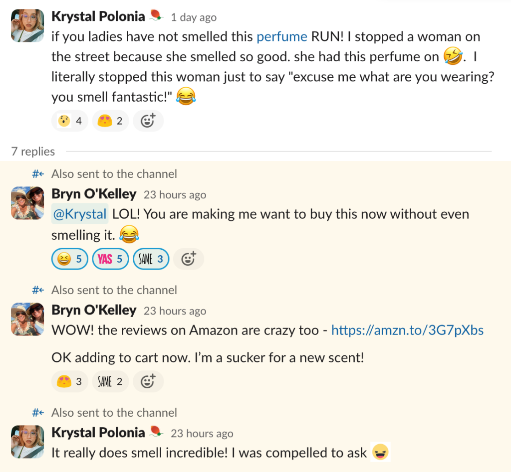Click the @Krystal mention
511x472 pixels.
click(80, 214)
